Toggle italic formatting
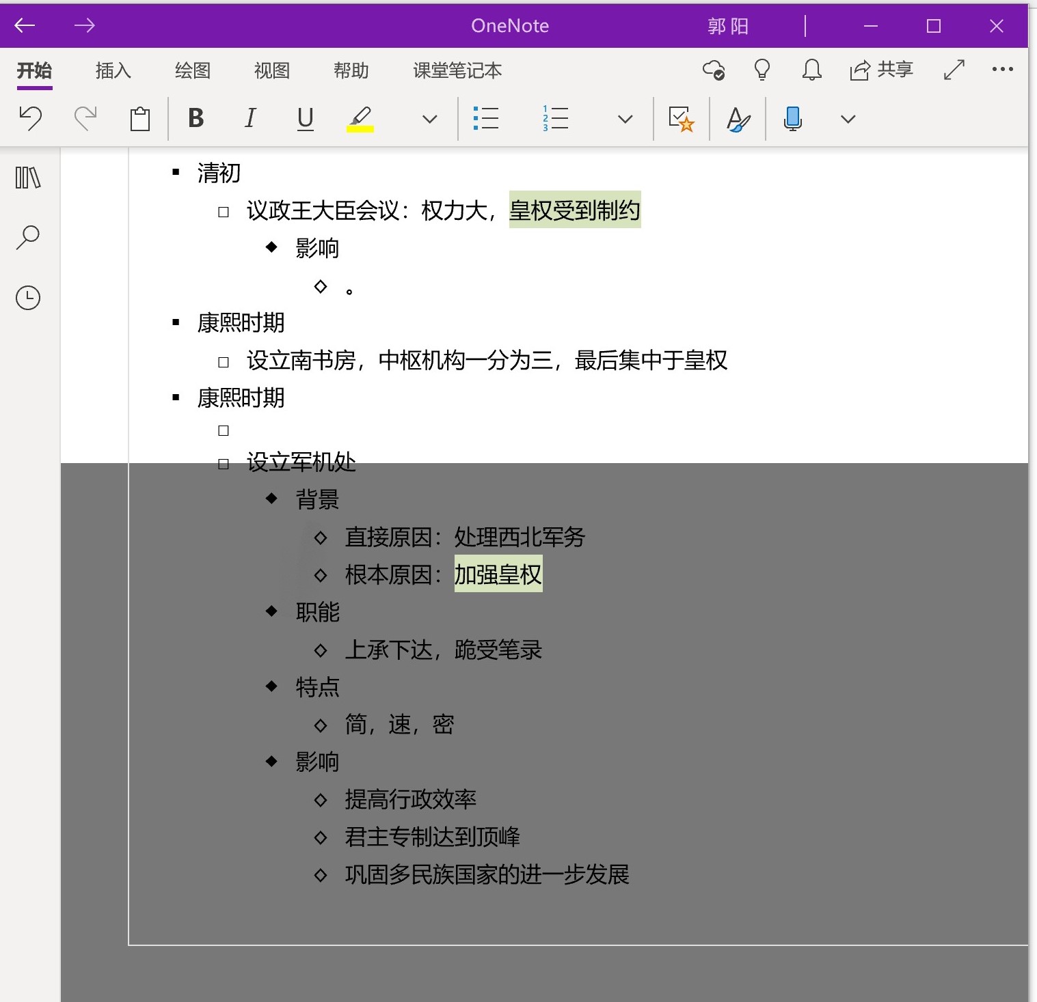 click(x=250, y=119)
